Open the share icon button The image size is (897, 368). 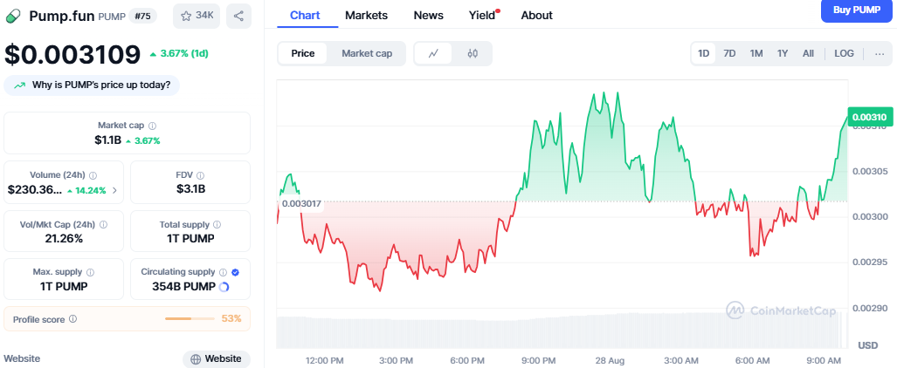[238, 16]
